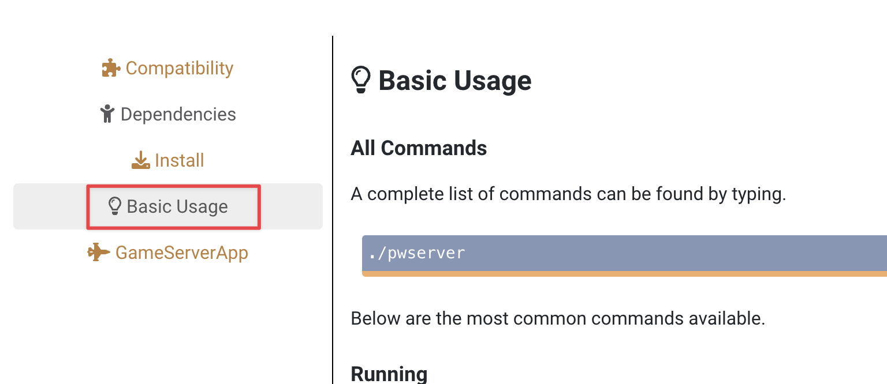Screen dimensions: 887x384
Task: Click the Running section heading
Action: click(x=389, y=374)
